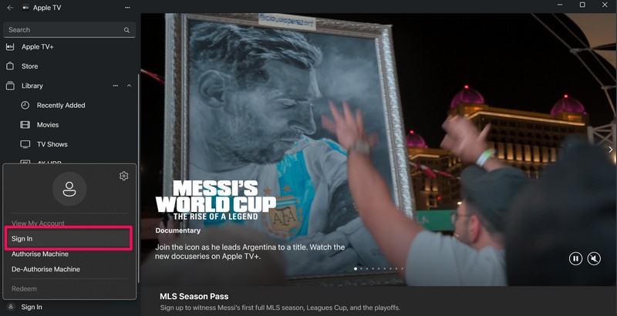Select the first carousel page dot
This screenshot has height=316, width=617.
tap(356, 269)
